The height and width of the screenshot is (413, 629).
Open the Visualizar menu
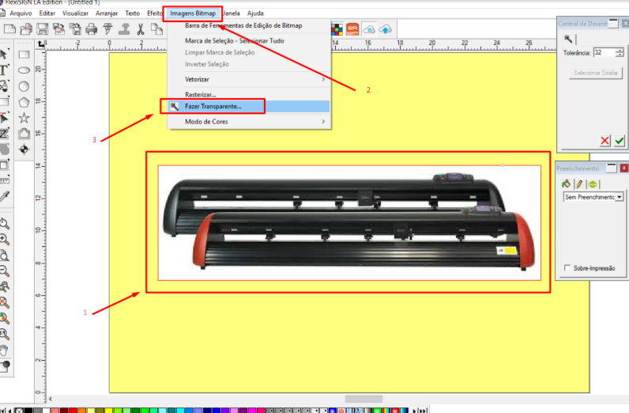click(x=75, y=13)
